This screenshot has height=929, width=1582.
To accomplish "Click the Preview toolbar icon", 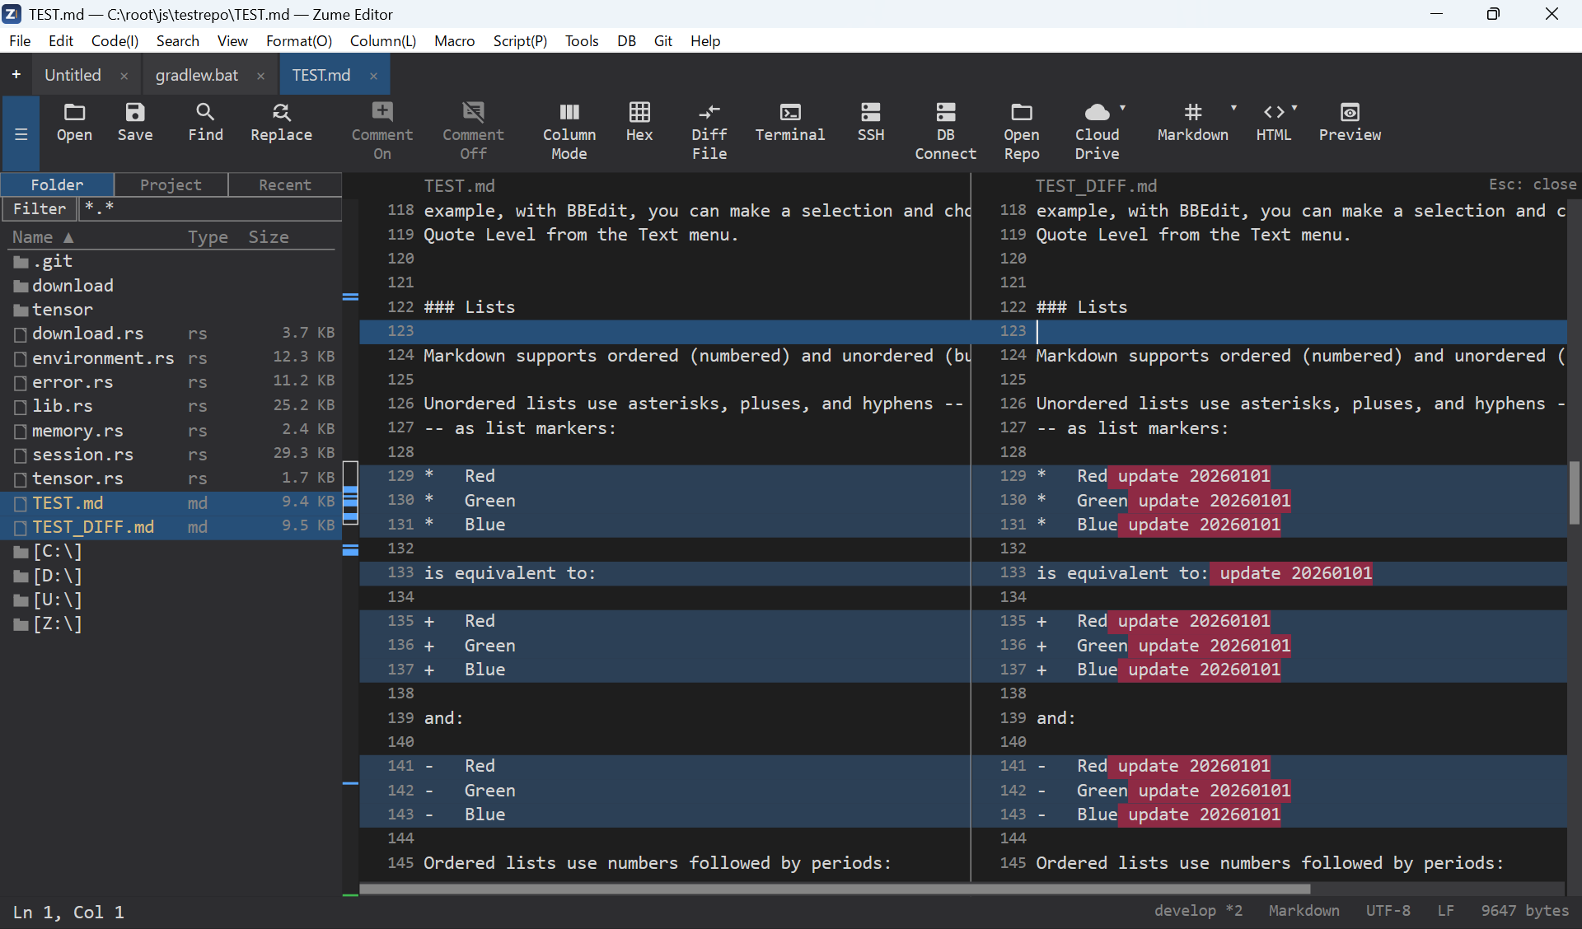I will [1350, 123].
